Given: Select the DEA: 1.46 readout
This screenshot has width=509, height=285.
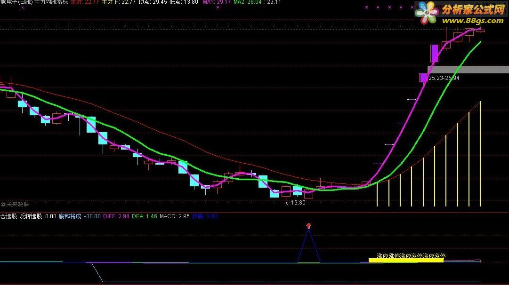Looking at the screenshot, I should 145,216.
